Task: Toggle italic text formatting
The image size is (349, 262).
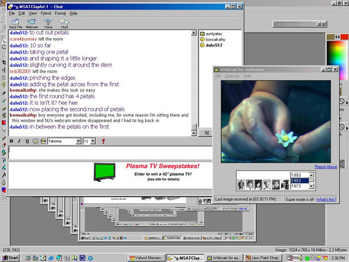Action: [x=19, y=141]
